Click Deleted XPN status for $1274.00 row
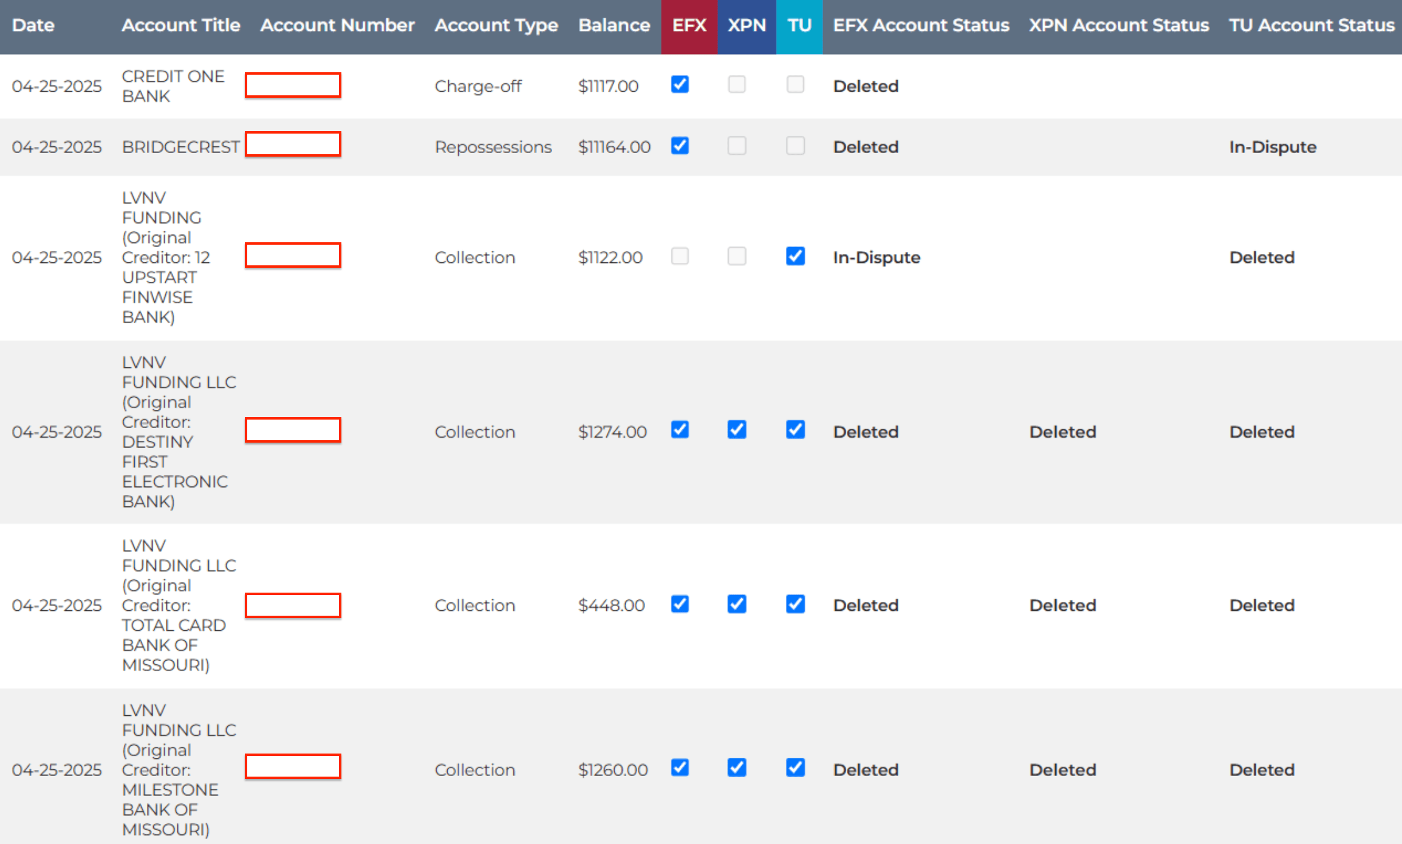Screen dimensions: 1402x844 [x=1062, y=432]
